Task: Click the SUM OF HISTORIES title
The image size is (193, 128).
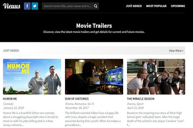Action: click(77, 99)
